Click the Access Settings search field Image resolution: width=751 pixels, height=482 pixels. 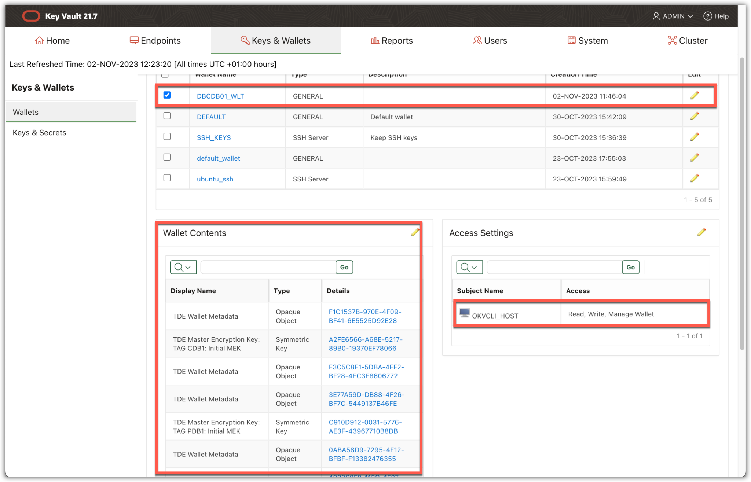pyautogui.click(x=554, y=267)
